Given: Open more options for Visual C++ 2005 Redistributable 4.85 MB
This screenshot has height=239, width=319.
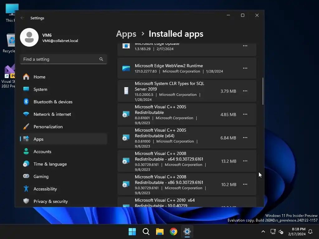Looking at the screenshot, I should pyautogui.click(x=245, y=115).
